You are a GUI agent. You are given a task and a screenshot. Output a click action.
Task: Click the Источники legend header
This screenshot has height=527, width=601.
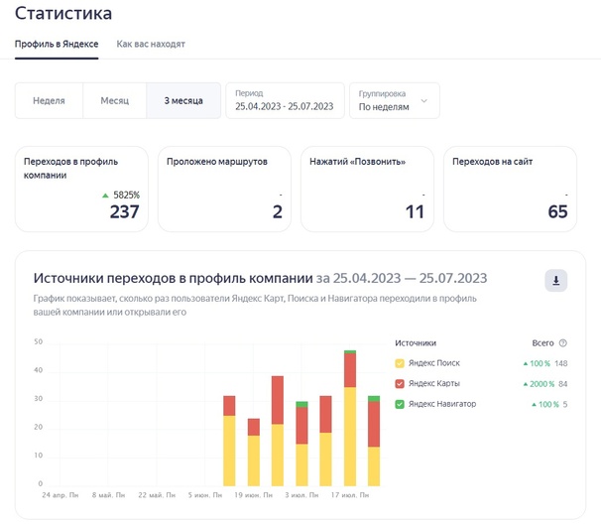[x=416, y=342]
